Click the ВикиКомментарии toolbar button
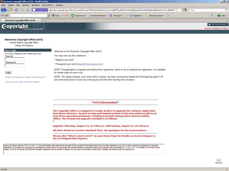229x171 pixels. click(x=97, y=16)
